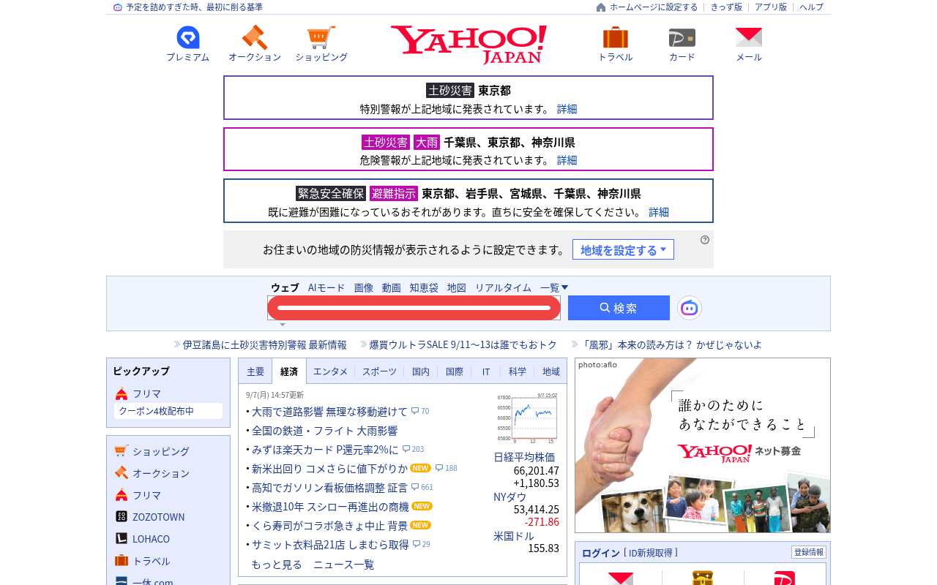Select the 画像 search tab

(364, 287)
